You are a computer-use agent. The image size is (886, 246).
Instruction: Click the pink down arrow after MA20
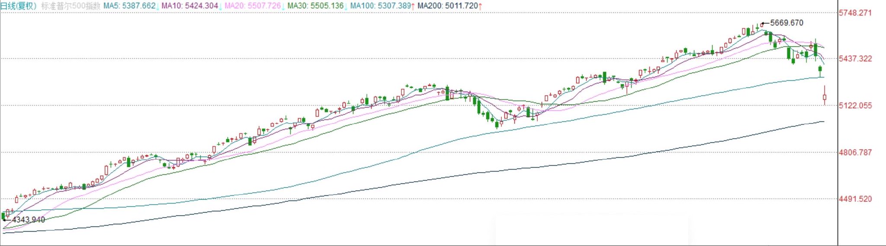click(283, 6)
